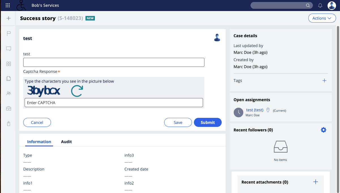Viewport: 340px width, 193px height.
Task: Select the documents icon in the left sidebar
Action: pos(8,78)
